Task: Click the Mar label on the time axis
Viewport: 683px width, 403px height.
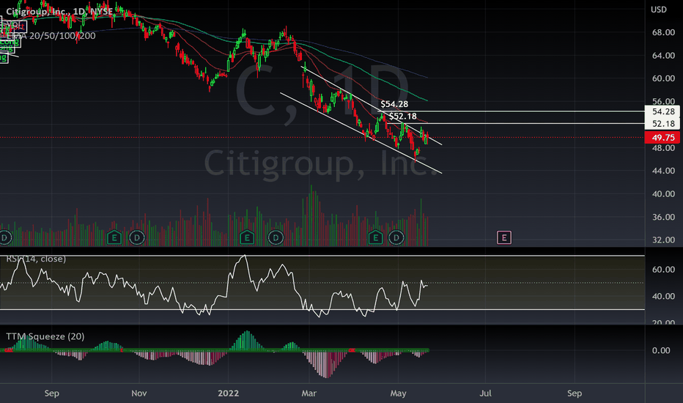Action: (x=309, y=393)
